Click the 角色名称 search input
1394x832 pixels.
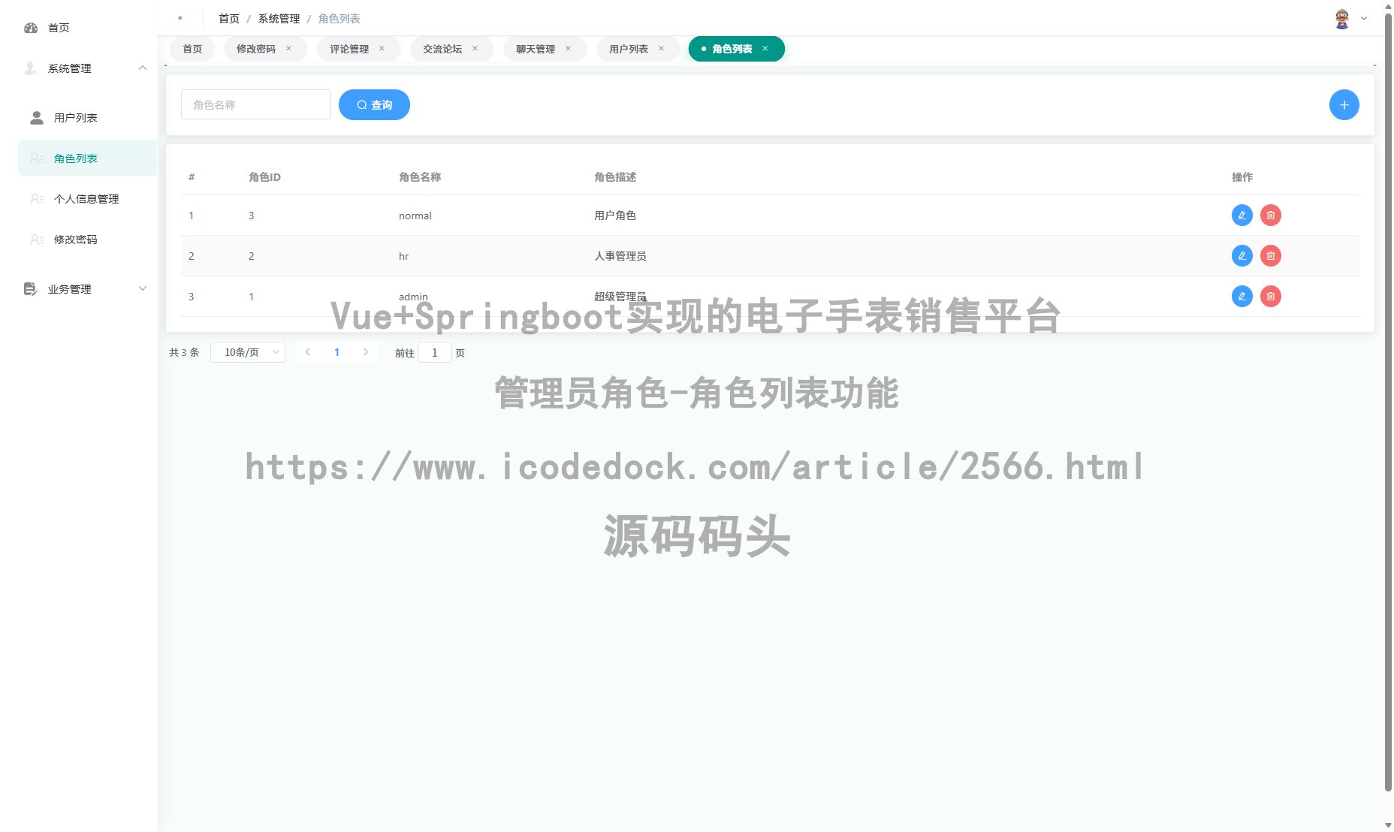(255, 104)
